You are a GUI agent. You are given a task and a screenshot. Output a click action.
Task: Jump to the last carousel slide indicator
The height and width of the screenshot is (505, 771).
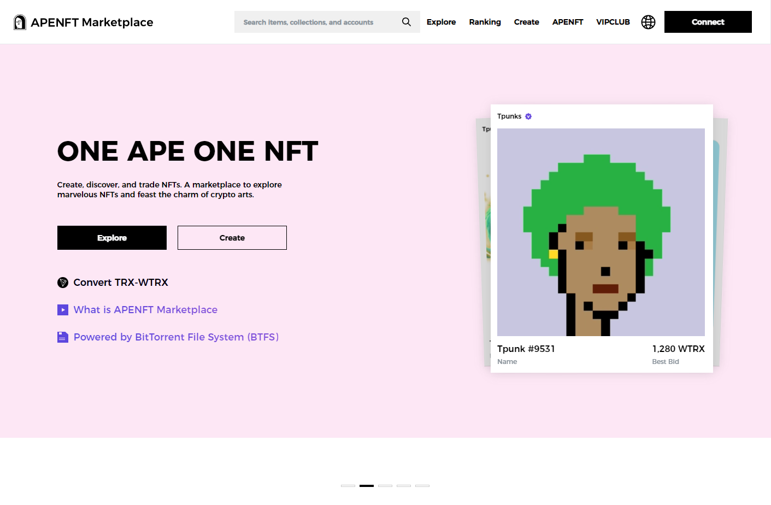click(x=422, y=485)
